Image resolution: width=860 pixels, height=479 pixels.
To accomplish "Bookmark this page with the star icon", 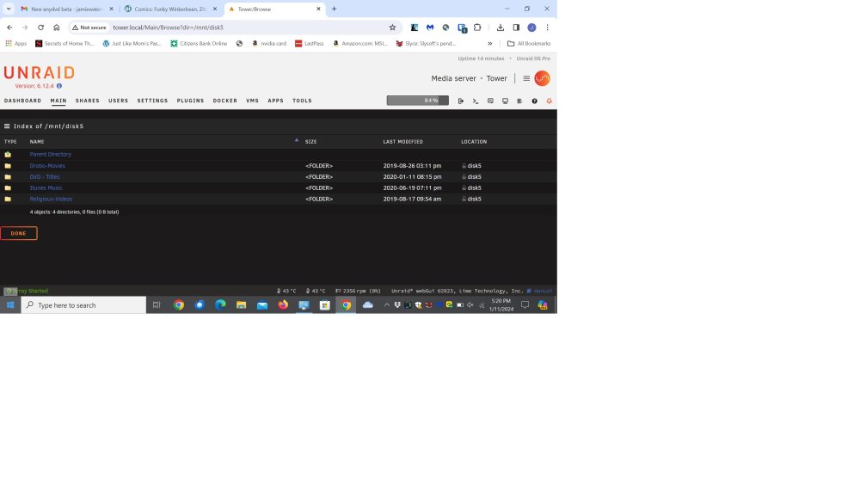I will pos(392,28).
